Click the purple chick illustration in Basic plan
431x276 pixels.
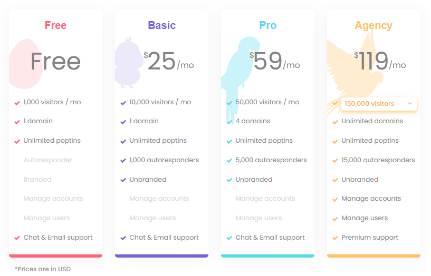click(128, 63)
